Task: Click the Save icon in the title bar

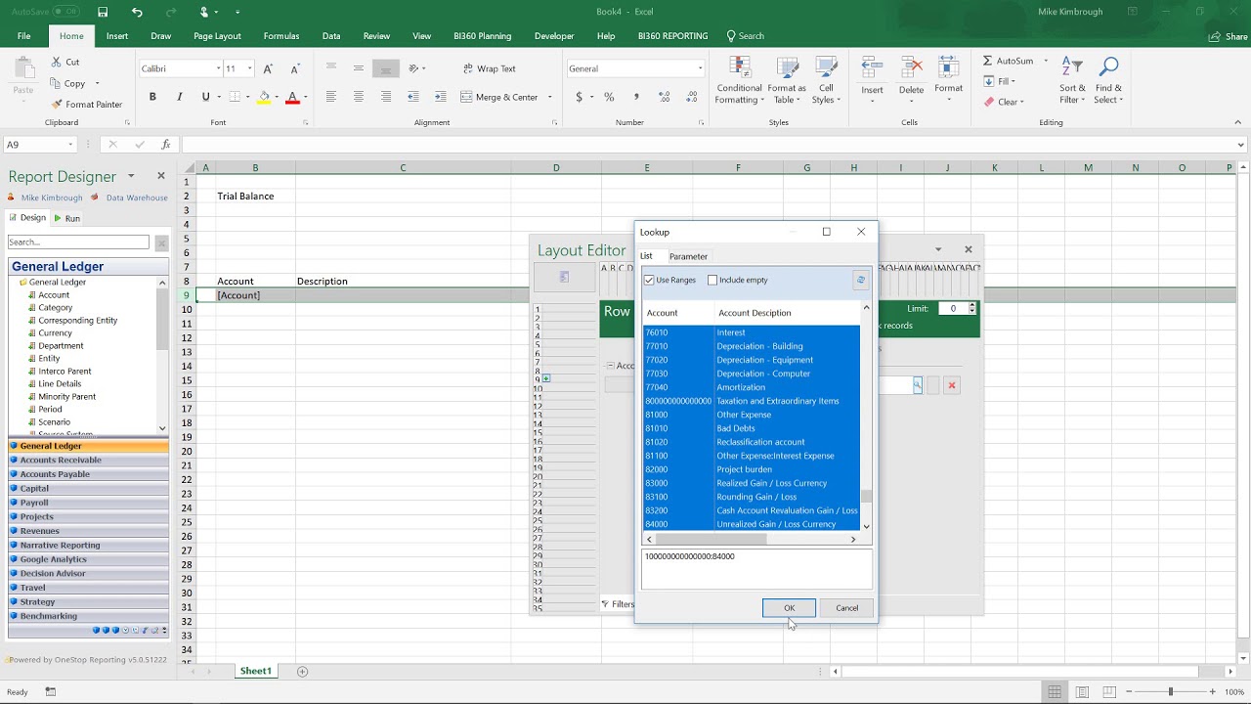Action: (x=103, y=12)
